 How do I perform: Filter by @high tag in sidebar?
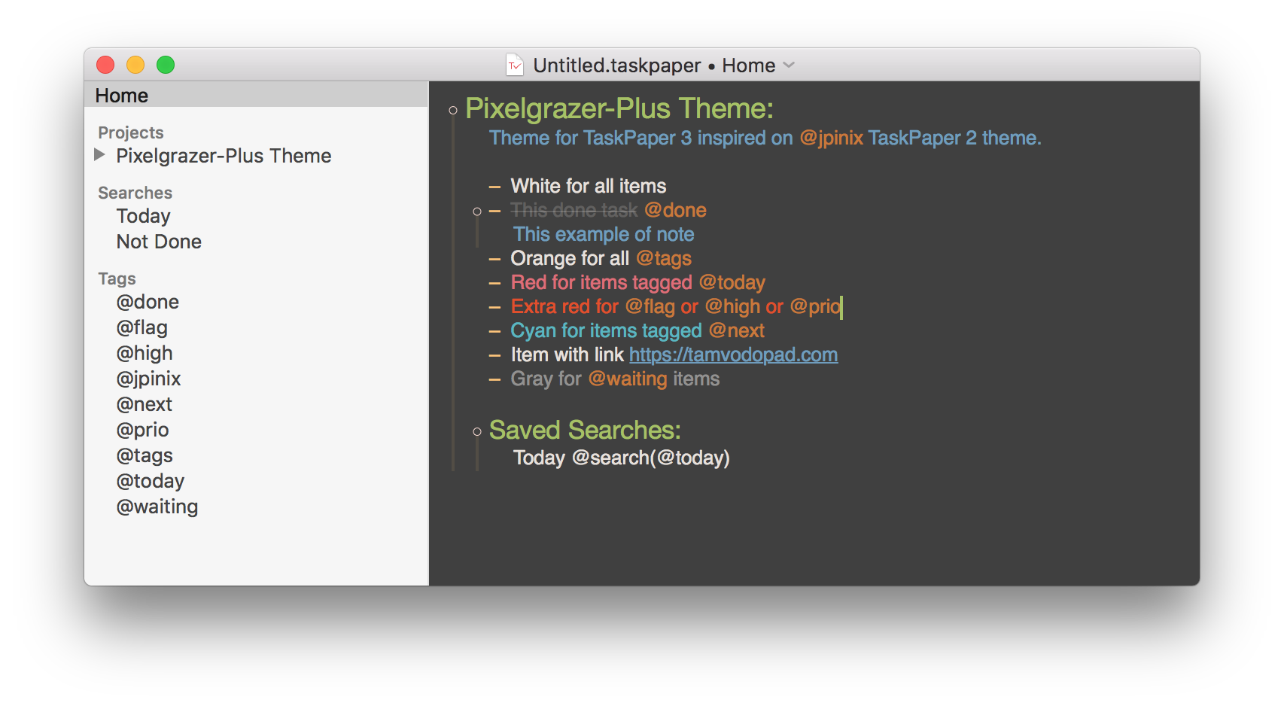tap(145, 353)
